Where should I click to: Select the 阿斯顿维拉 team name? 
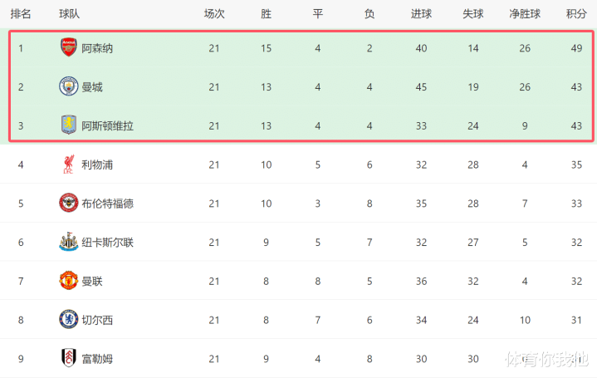click(108, 125)
